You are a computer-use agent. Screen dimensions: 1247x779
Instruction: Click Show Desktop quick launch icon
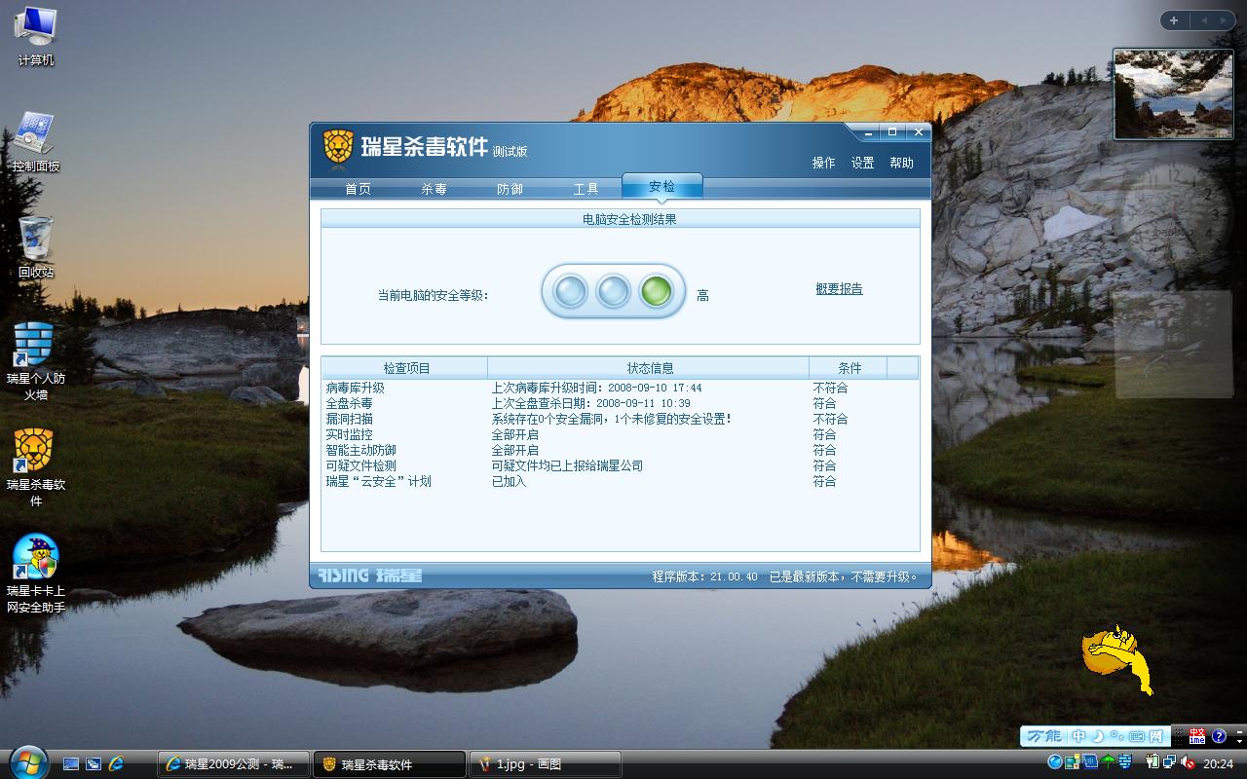point(71,764)
